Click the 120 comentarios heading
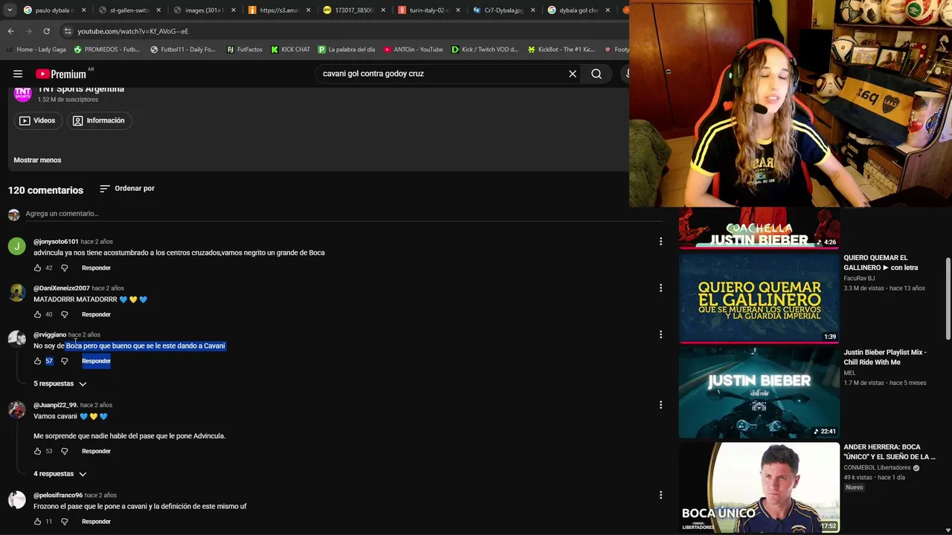This screenshot has width=952, height=535. [45, 190]
